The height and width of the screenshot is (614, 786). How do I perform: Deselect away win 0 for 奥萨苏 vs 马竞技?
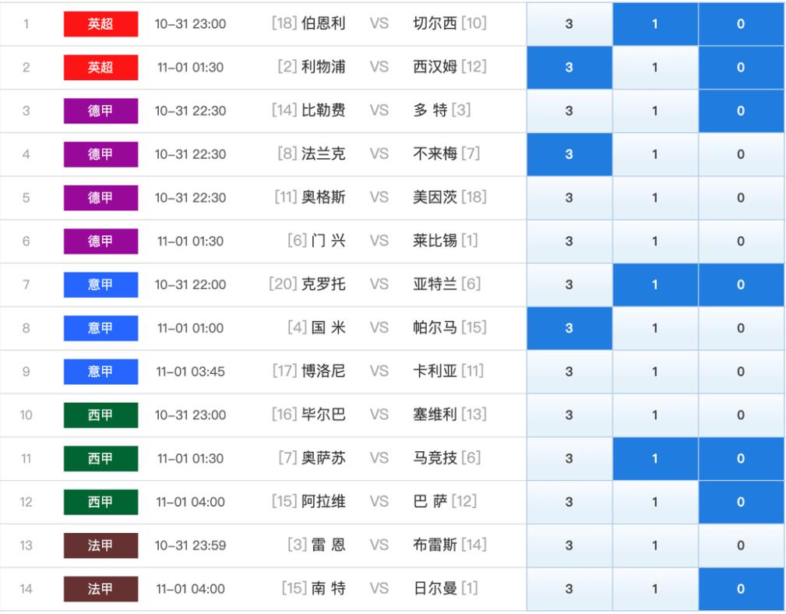[x=741, y=459]
